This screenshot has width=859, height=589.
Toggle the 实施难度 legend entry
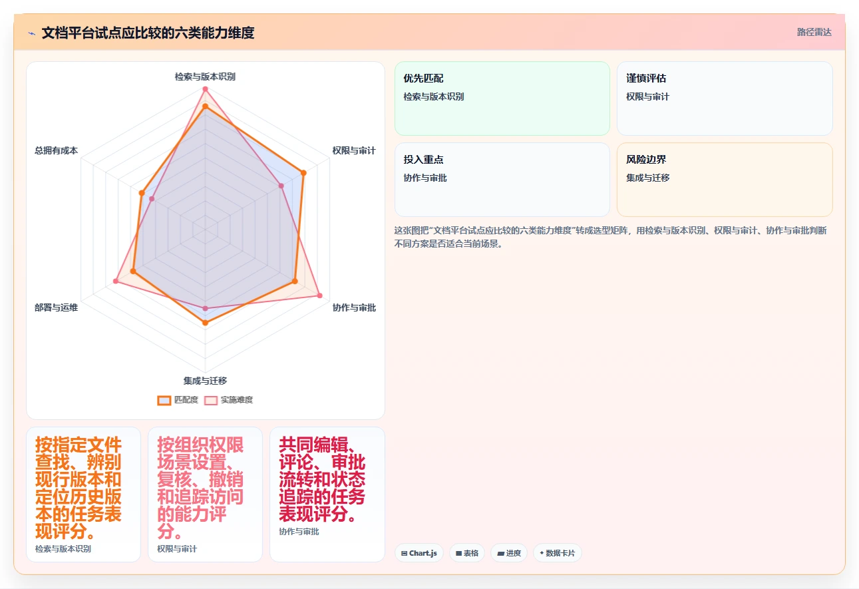[x=228, y=400]
